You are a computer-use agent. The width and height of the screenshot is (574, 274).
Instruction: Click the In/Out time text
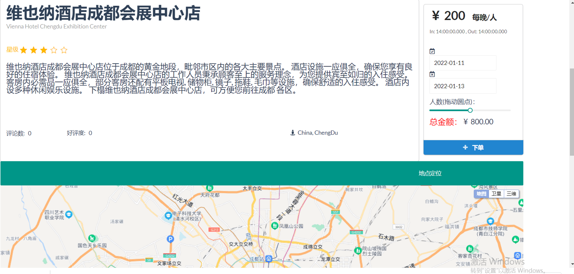(x=468, y=32)
